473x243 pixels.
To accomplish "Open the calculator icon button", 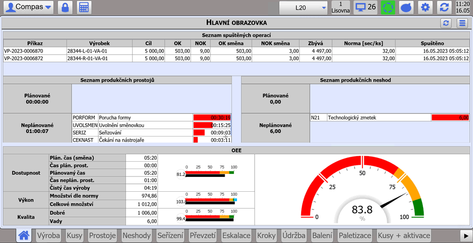I will point(84,7).
